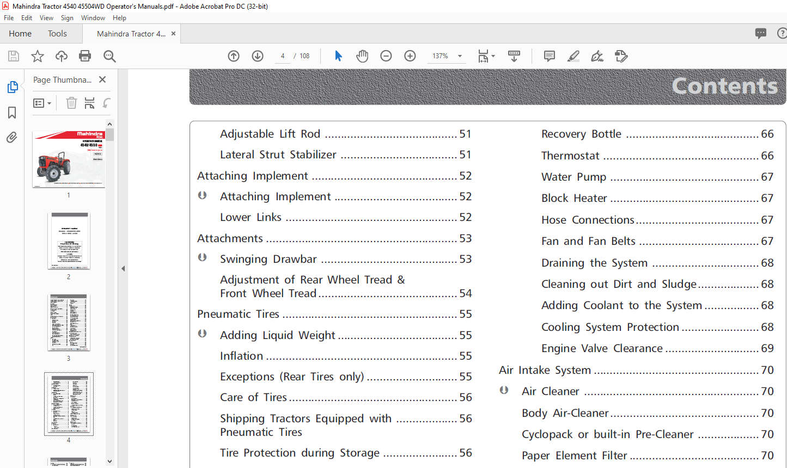Screen dimensions: 787x468
Task: Activate the Hand pan tool
Action: [362, 56]
